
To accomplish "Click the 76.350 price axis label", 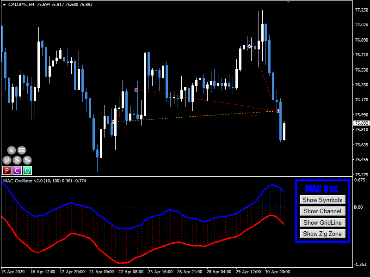I will point(362,84).
